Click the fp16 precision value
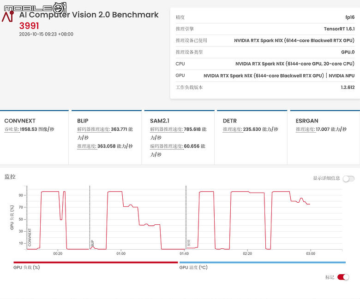The height and width of the screenshot is (299, 360). click(350, 17)
